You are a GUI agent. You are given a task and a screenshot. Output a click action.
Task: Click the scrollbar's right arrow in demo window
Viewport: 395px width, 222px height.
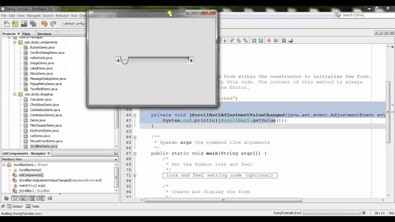191,60
